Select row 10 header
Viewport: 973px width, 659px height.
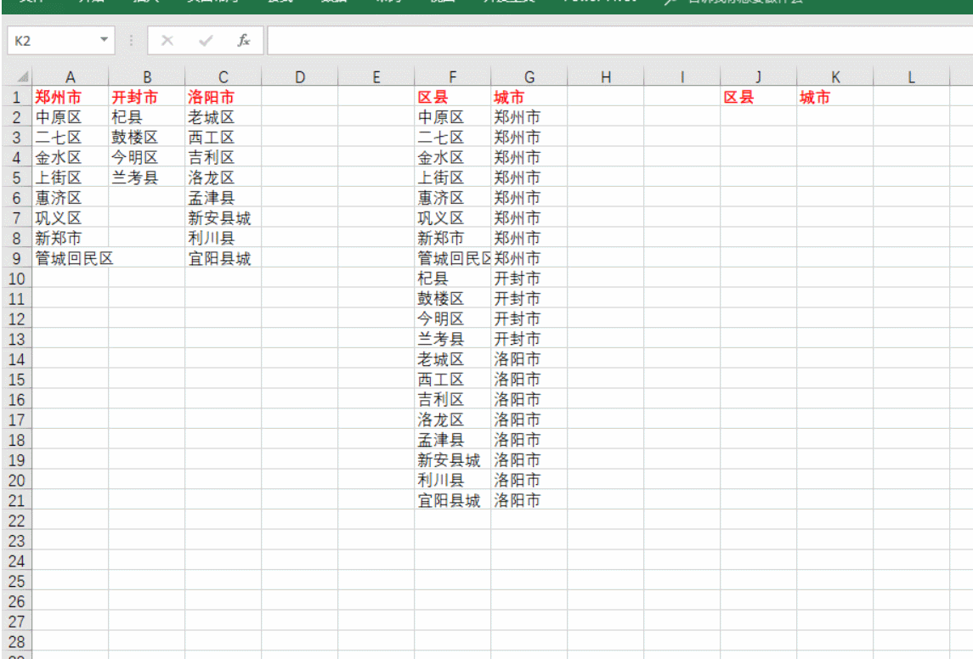pos(17,279)
